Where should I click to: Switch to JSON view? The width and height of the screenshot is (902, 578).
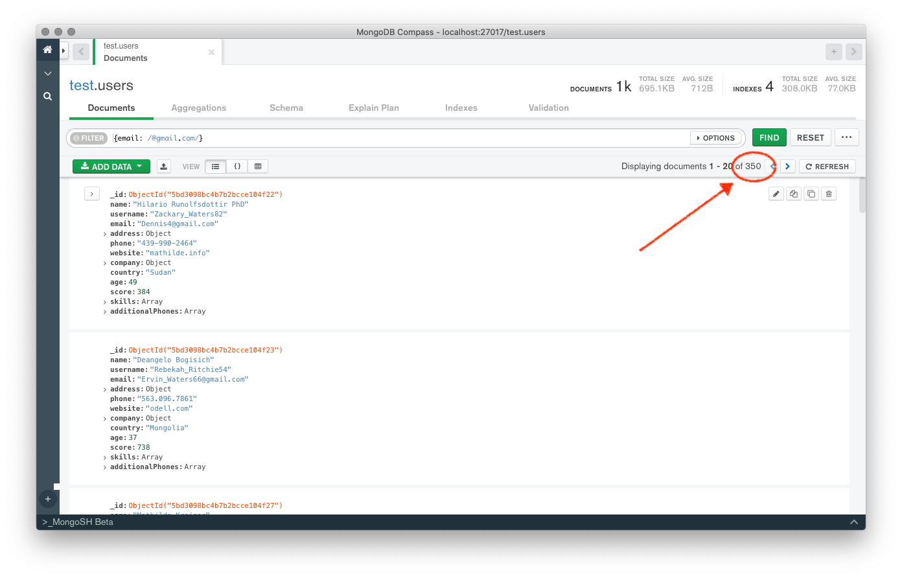pos(237,167)
